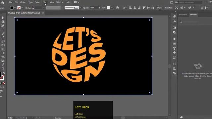Image resolution: width=212 pixels, height=119 pixels.
Task: Open graphic style dropdown arrow
Action: tap(112, 8)
